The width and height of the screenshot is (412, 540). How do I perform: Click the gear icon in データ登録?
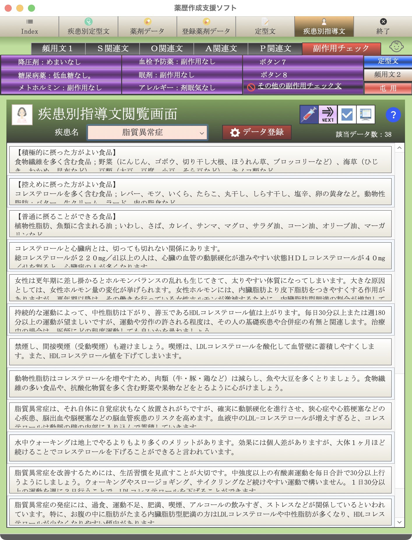[235, 133]
